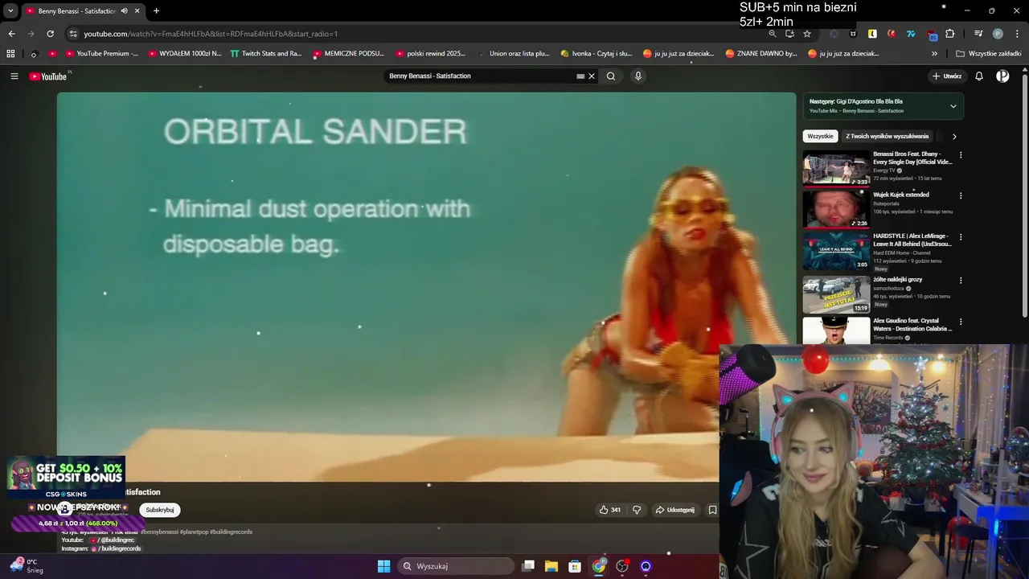
Task: Run the YouTube search with magnifier button
Action: coord(611,76)
